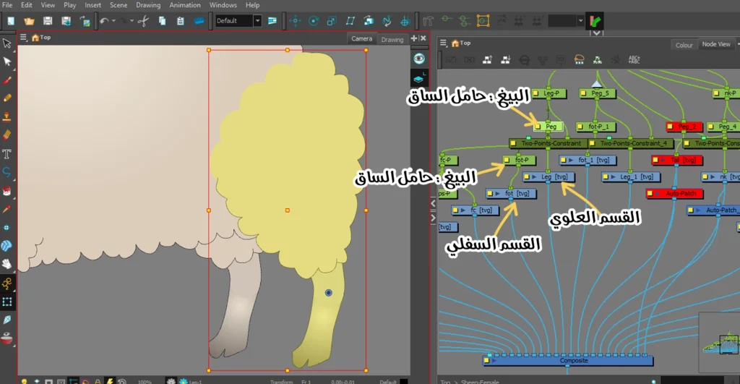740x384 pixels.
Task: Select the Composite node
Action: (568, 361)
